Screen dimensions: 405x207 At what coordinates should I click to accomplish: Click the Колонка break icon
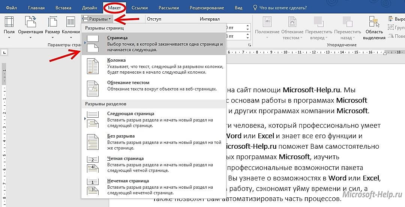(x=93, y=66)
